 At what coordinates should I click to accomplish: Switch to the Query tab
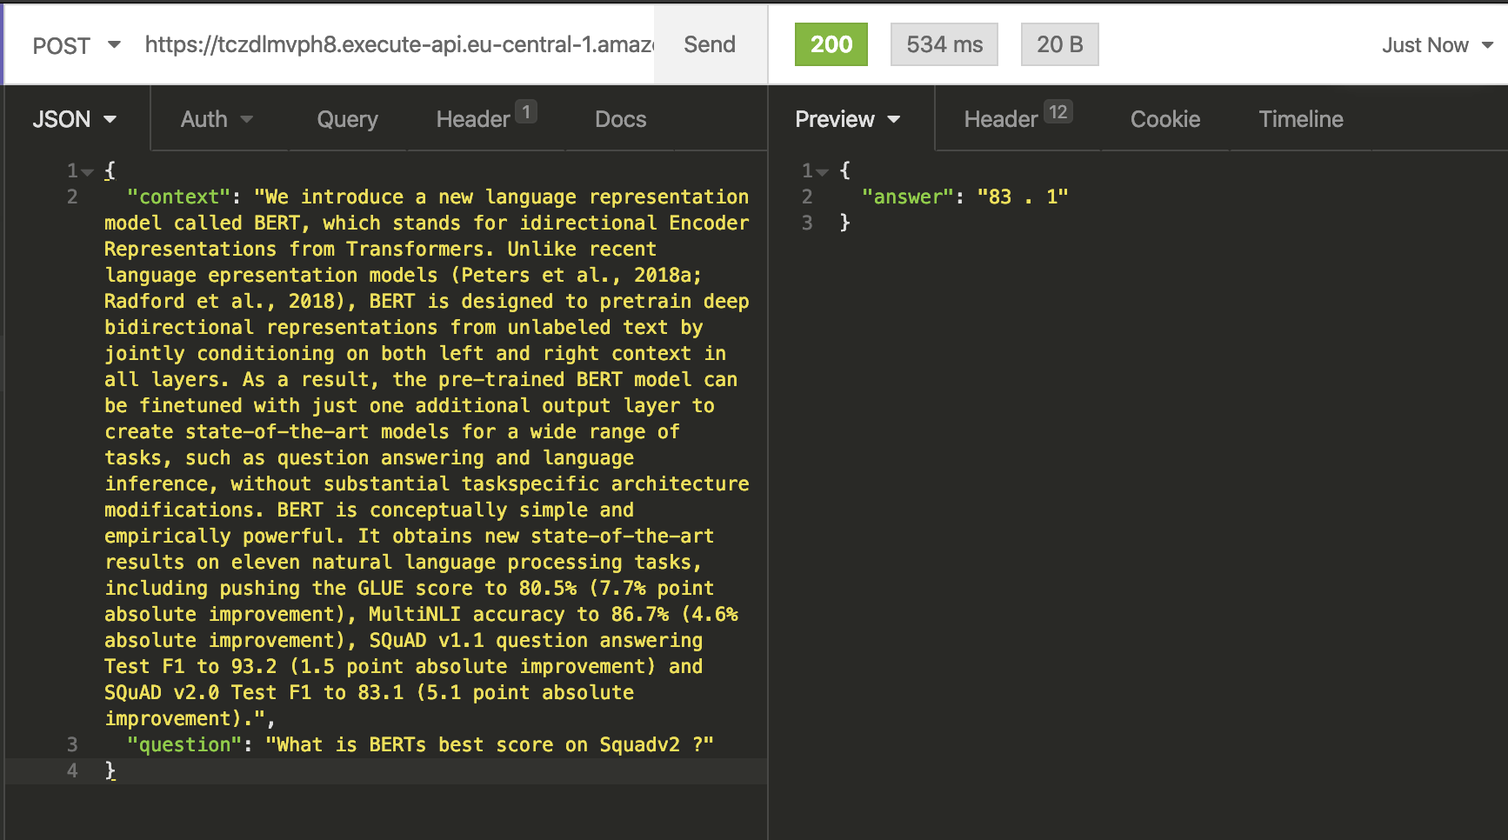pos(347,119)
